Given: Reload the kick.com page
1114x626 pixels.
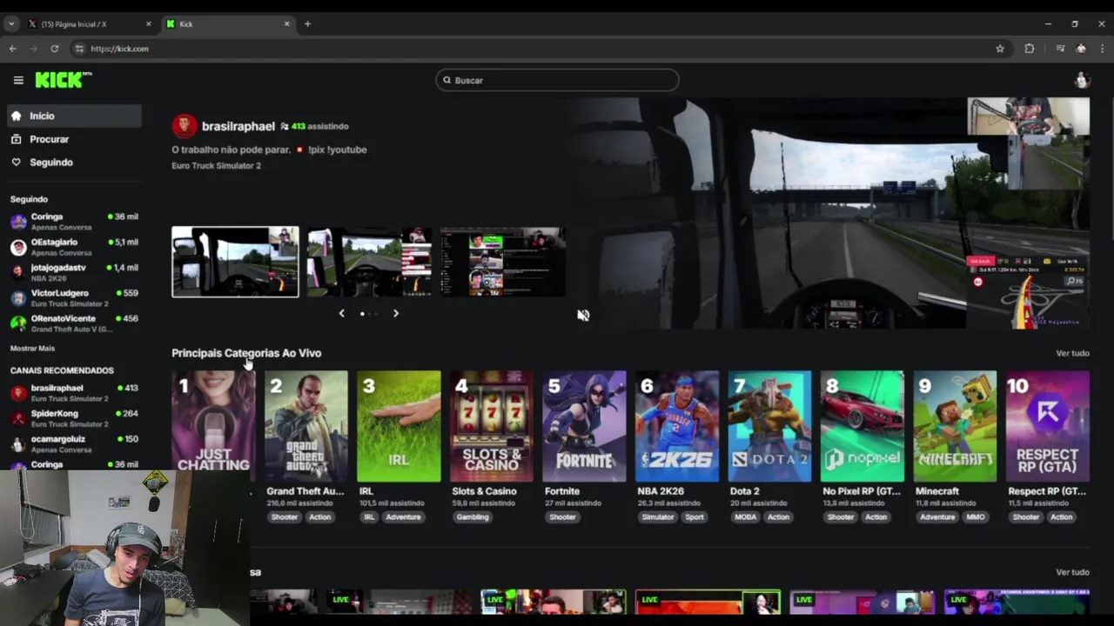Looking at the screenshot, I should click(54, 49).
